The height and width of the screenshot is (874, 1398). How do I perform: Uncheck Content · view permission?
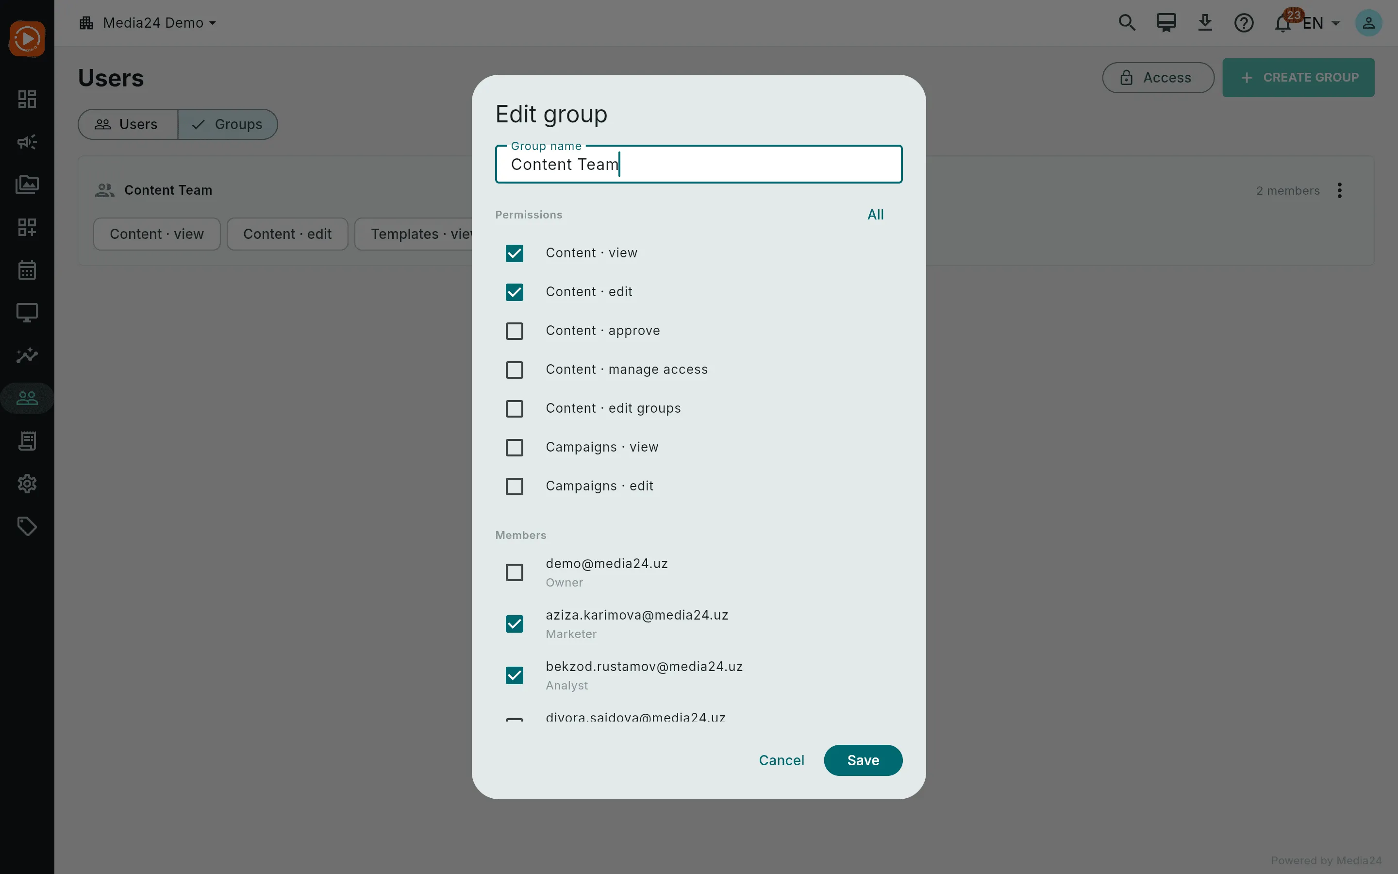click(x=514, y=253)
